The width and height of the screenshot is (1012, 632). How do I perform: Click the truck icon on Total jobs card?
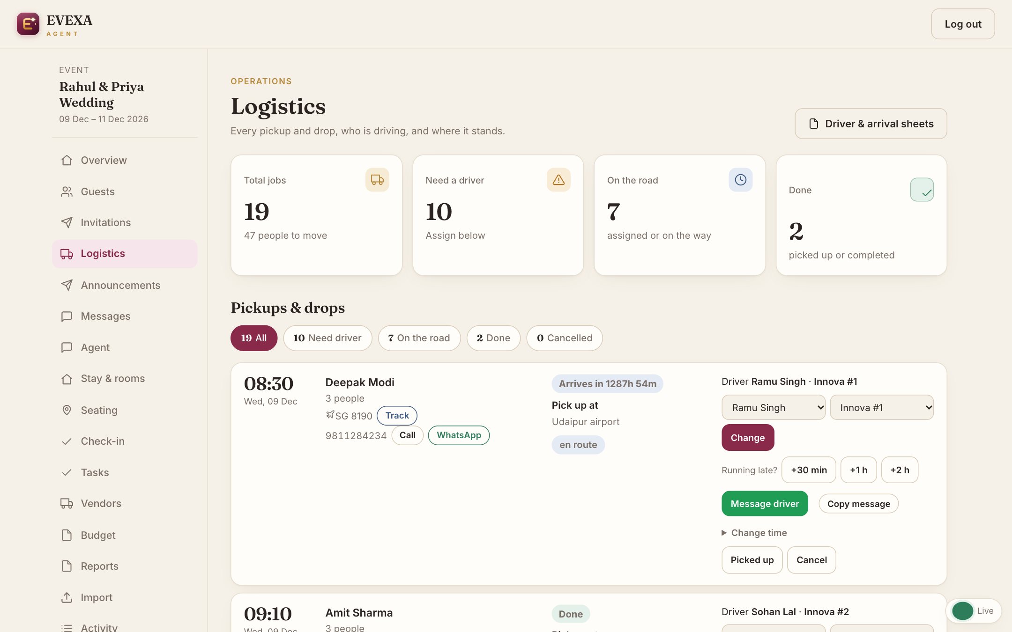click(377, 180)
